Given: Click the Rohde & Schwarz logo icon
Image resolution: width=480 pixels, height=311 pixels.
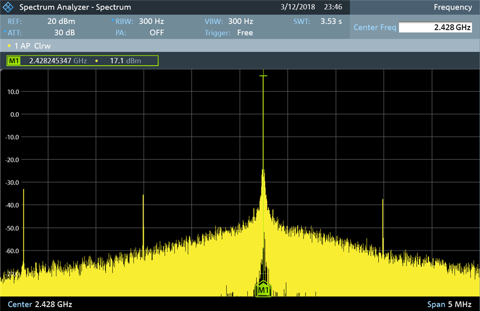Looking at the screenshot, I should pos(9,8).
